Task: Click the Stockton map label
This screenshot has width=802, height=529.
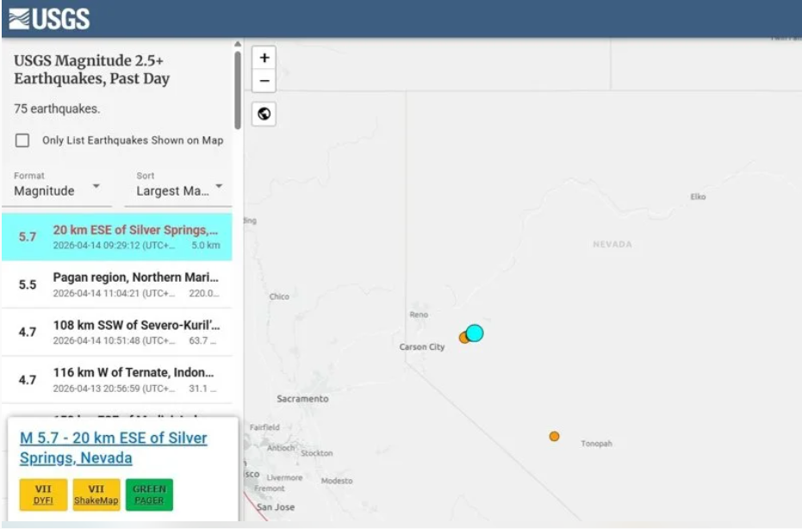Action: [317, 453]
